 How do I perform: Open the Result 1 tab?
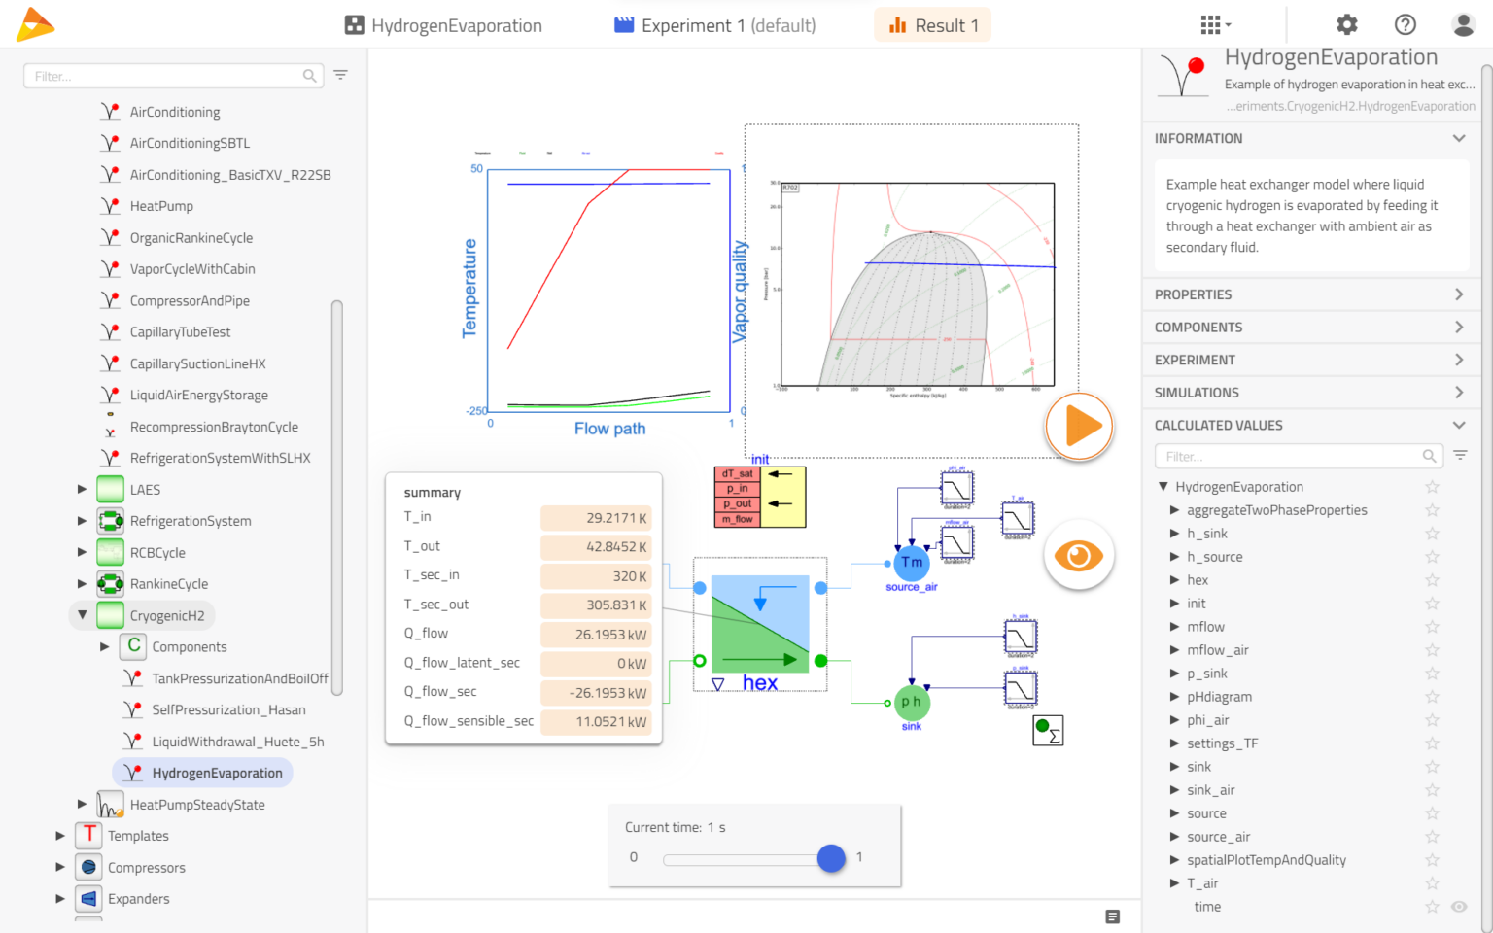click(x=932, y=24)
